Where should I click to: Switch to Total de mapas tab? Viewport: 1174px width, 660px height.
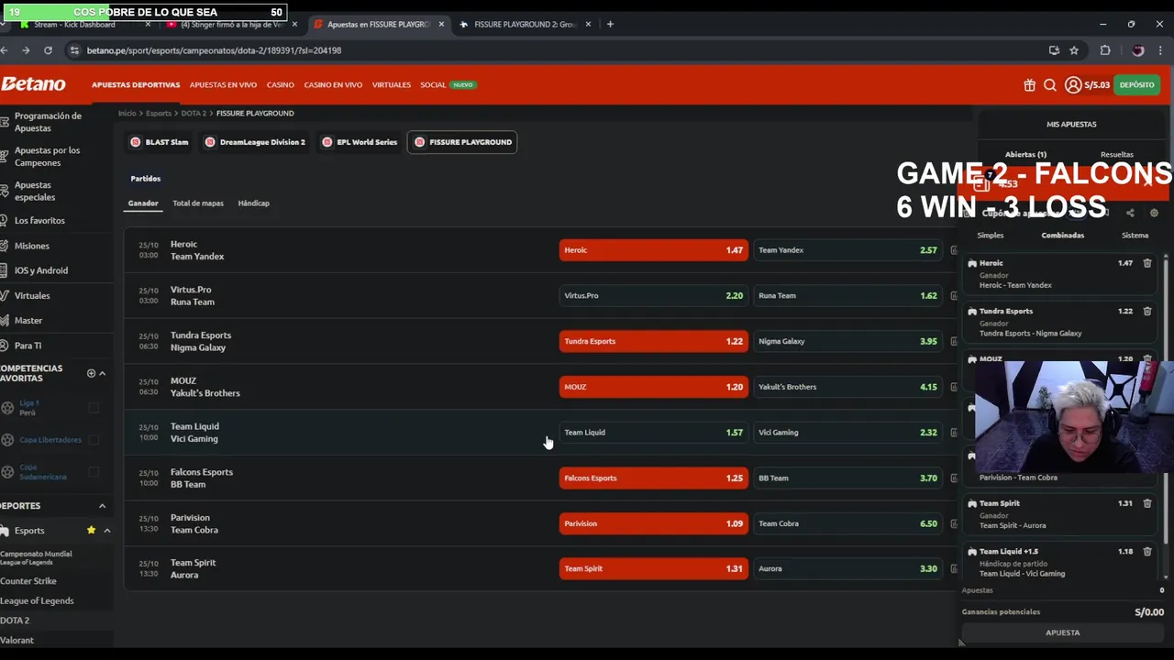coord(198,203)
